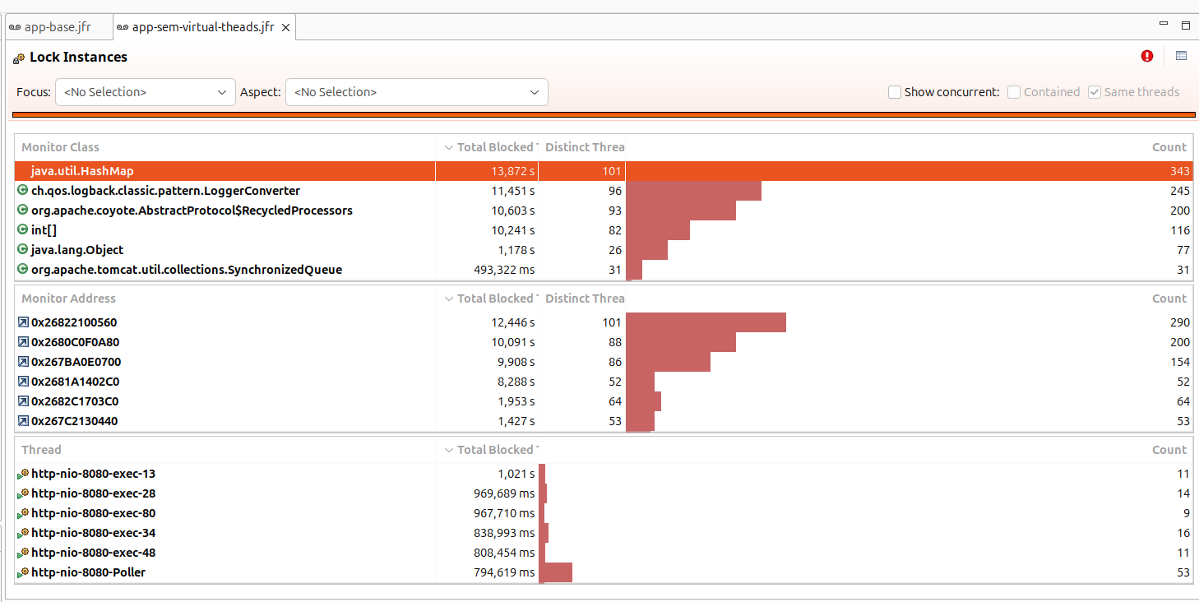Image resolution: width=1199 pixels, height=602 pixels.
Task: Select the java.util.HashMap row
Action: [82, 171]
